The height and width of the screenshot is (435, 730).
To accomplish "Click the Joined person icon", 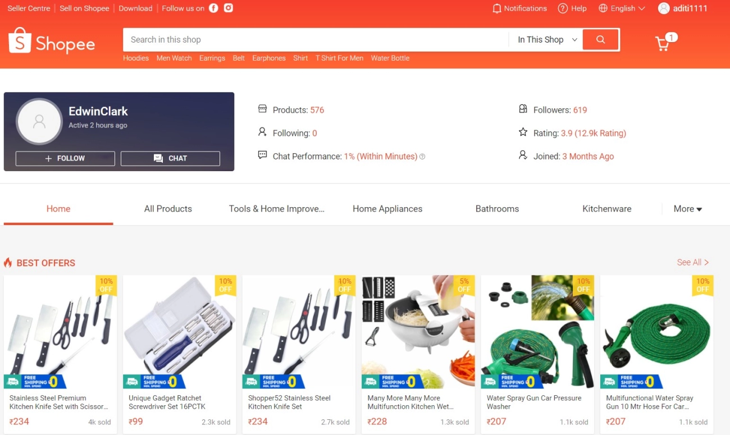I will click(523, 155).
